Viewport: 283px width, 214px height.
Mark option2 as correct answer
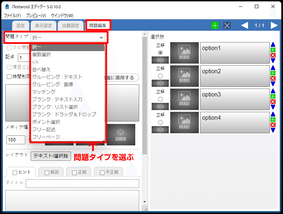(160, 76)
